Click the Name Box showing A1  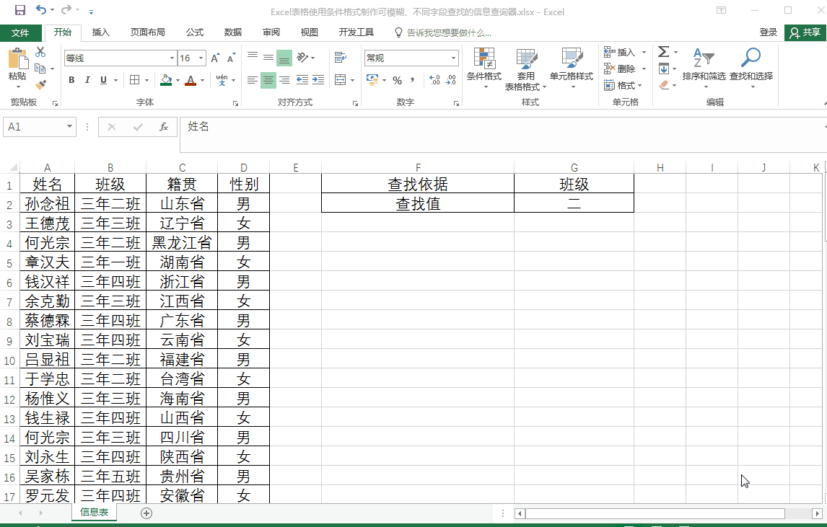(x=40, y=127)
